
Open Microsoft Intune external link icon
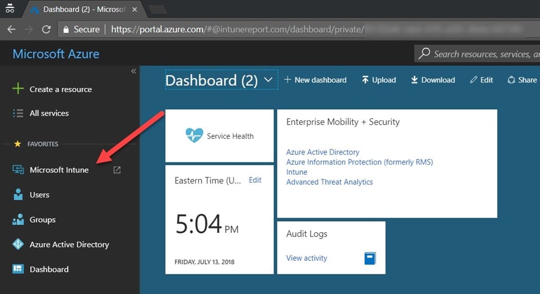coord(117,170)
